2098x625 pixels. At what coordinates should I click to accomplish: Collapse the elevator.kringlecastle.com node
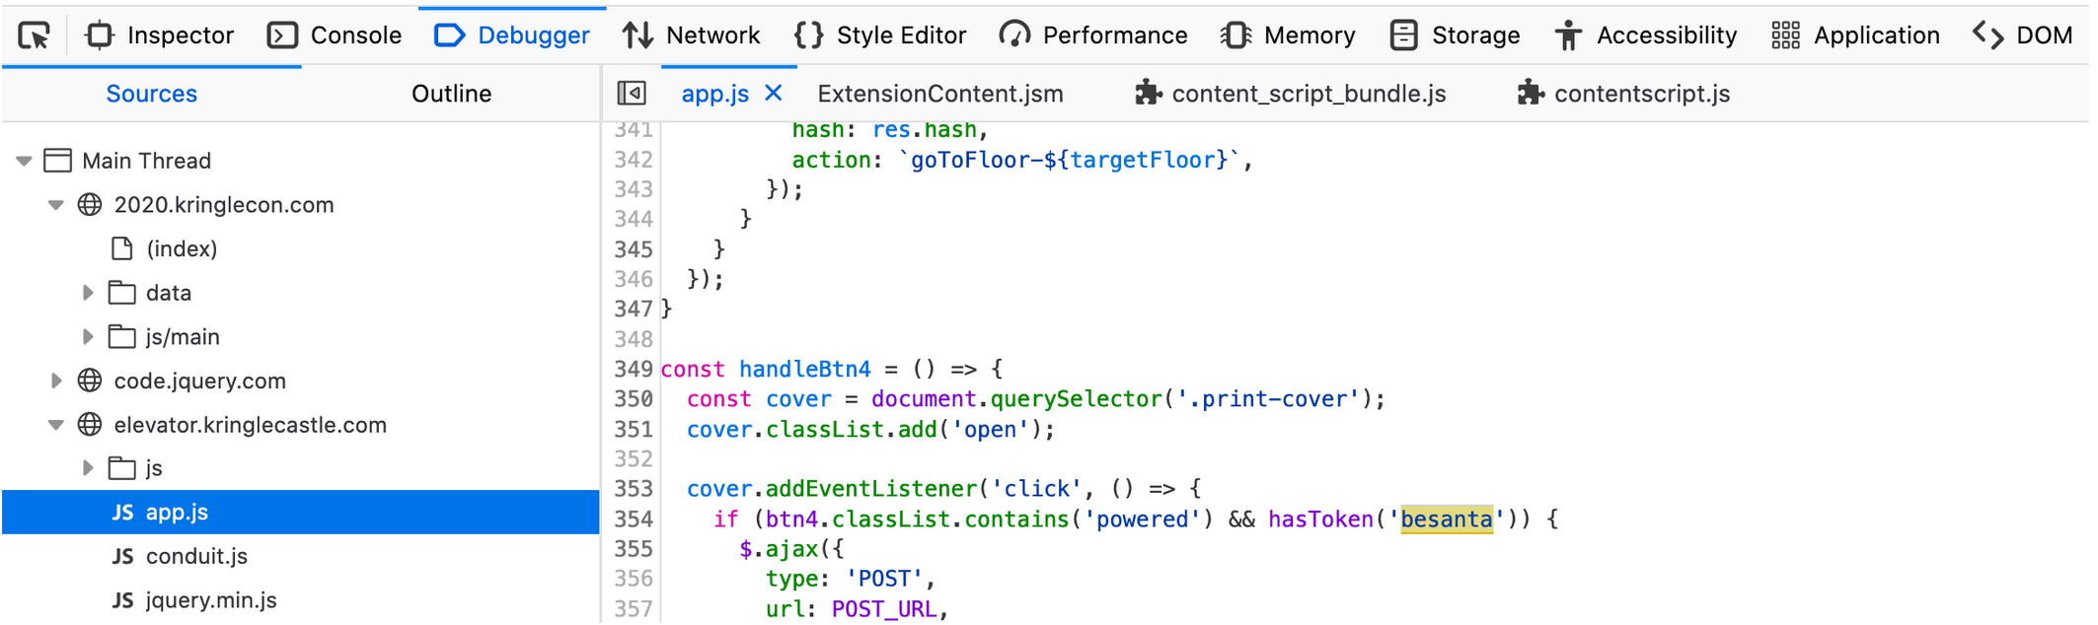[56, 425]
